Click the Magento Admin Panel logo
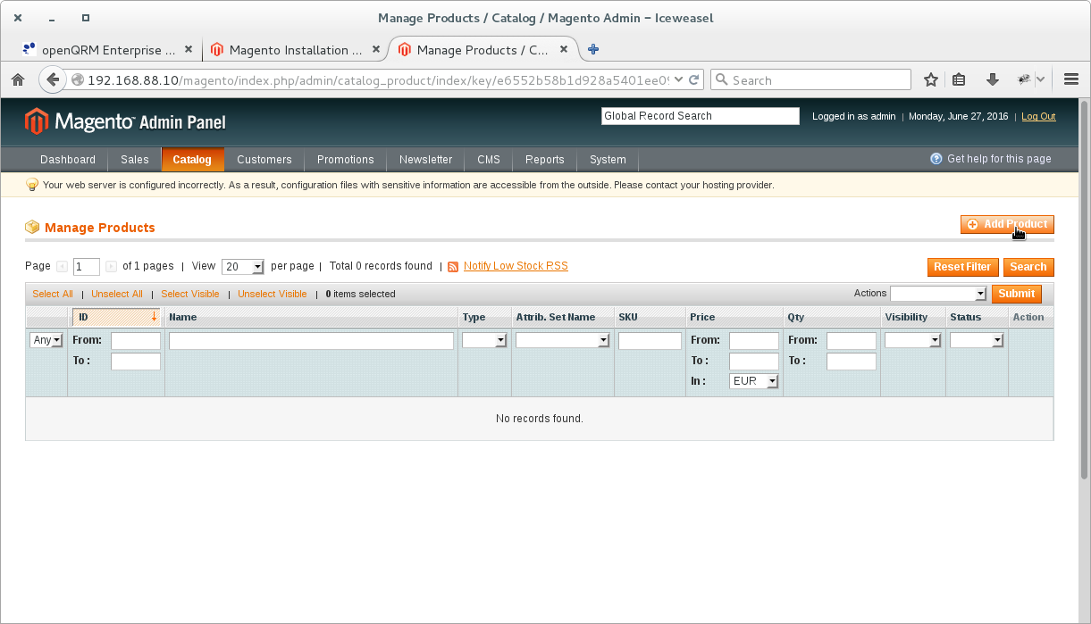Screen dimensions: 1091x624 pyautogui.click(x=125, y=121)
